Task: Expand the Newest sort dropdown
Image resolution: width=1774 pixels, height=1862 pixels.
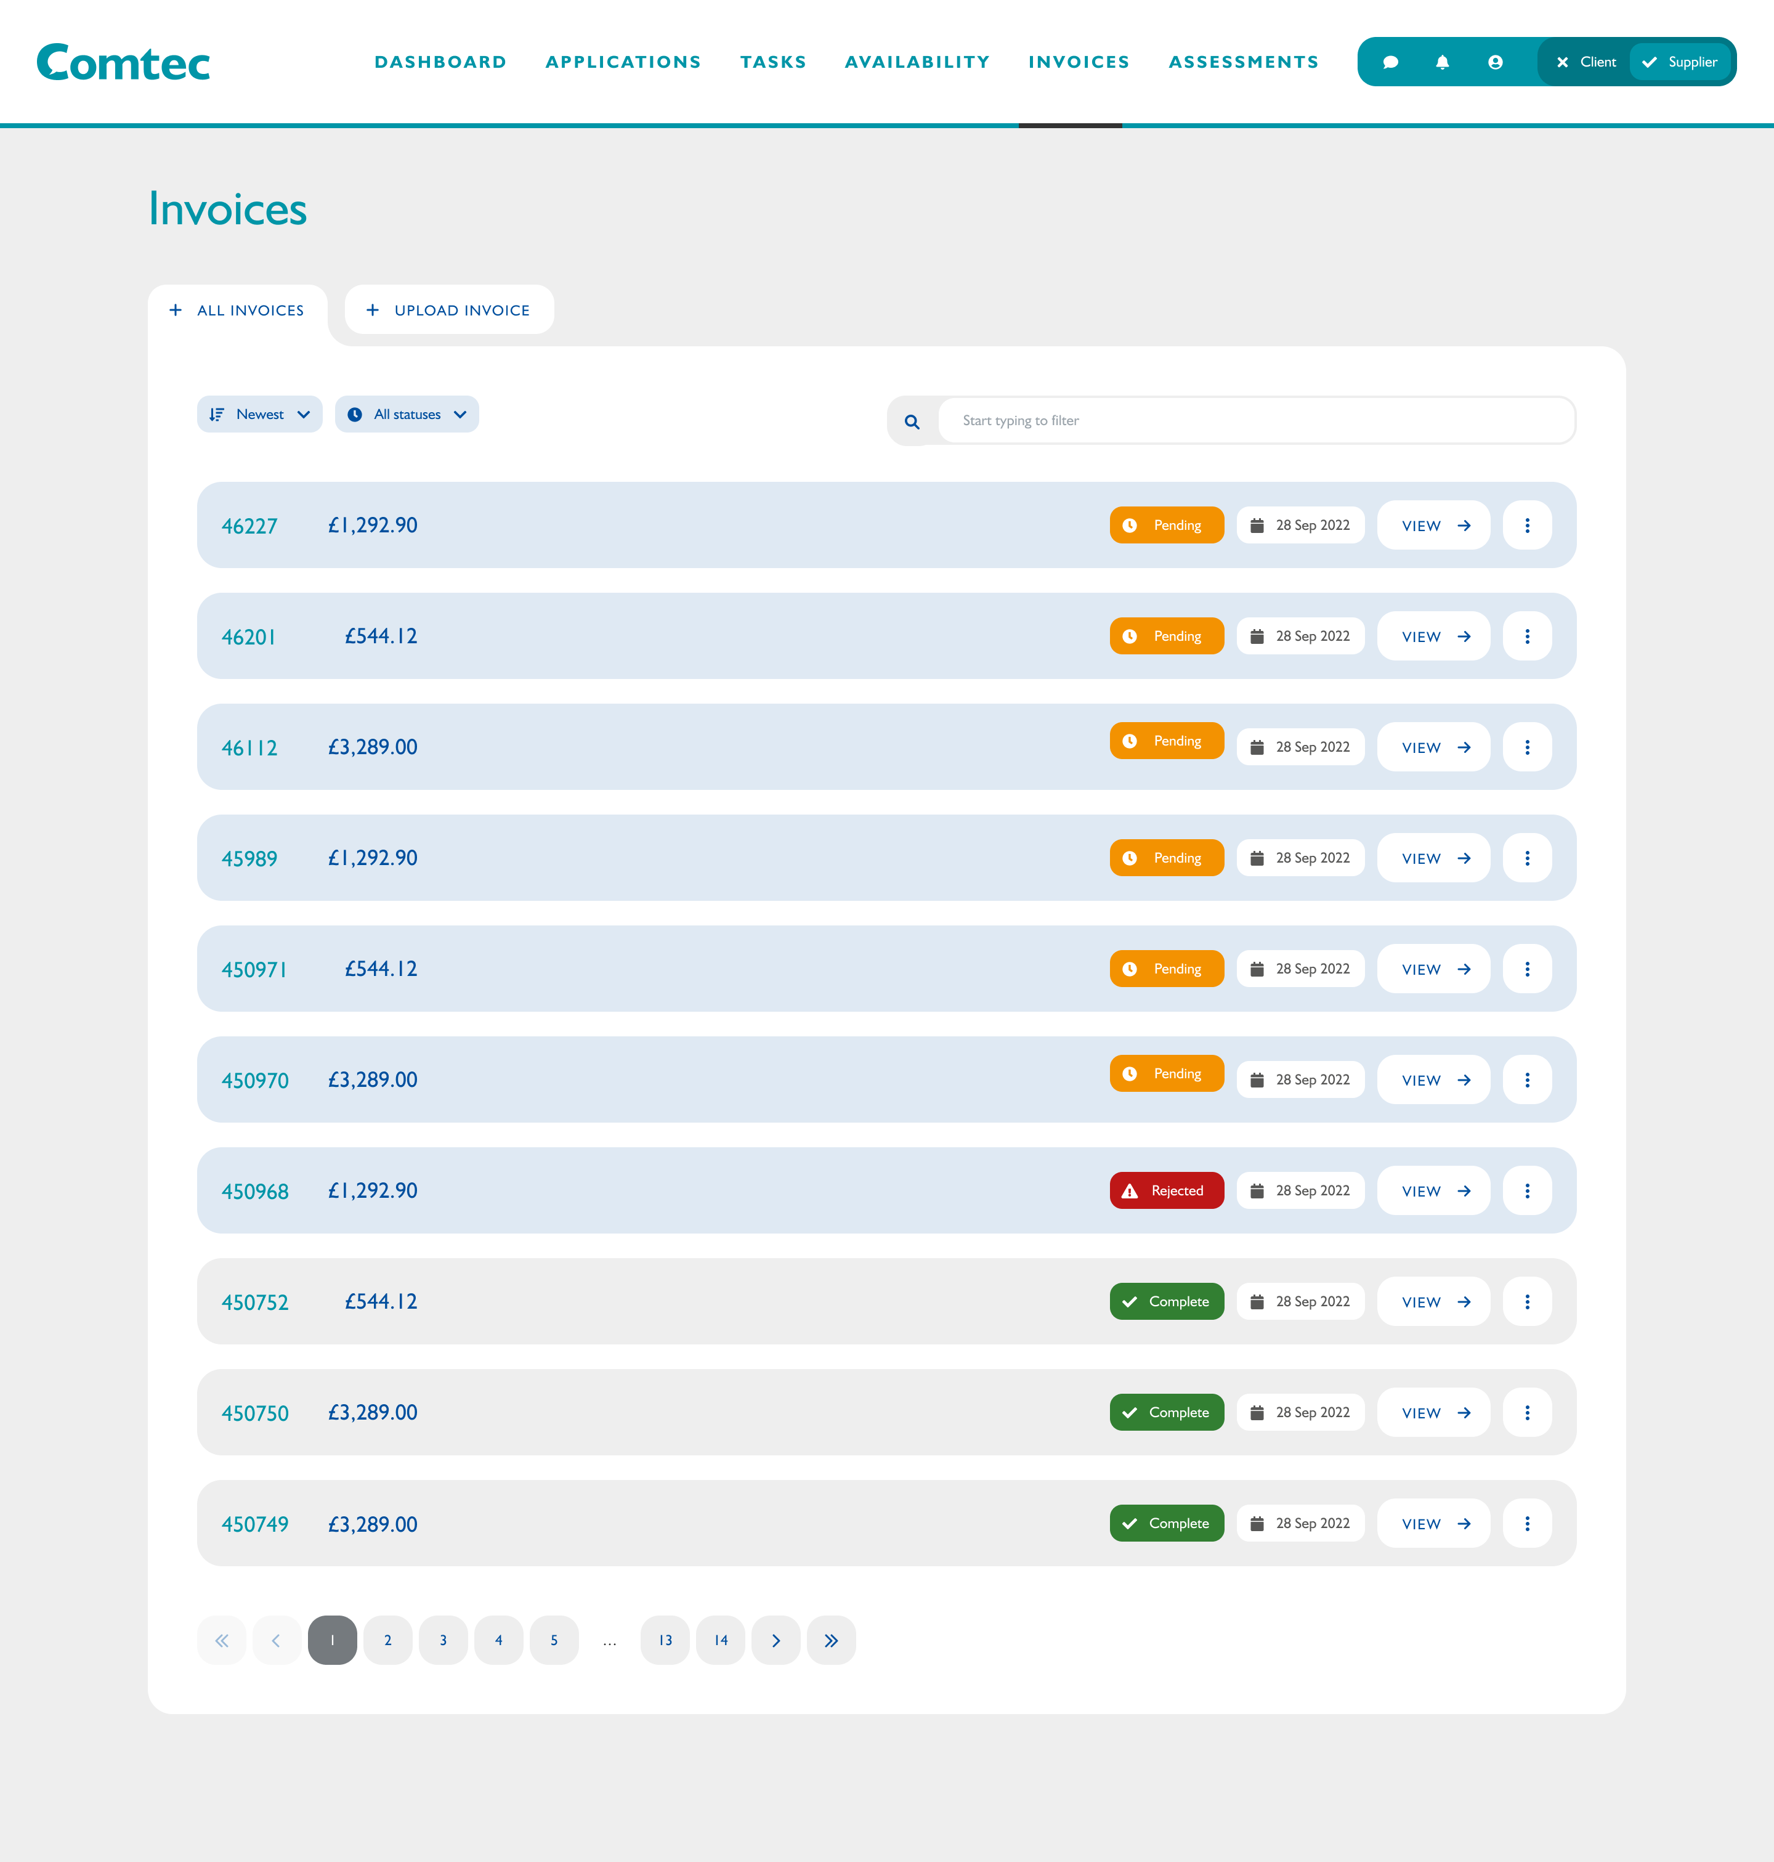Action: 259,414
